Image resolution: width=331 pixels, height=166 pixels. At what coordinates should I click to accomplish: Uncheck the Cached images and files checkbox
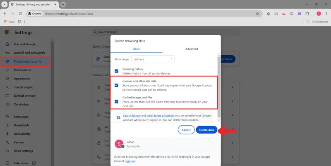(117, 102)
